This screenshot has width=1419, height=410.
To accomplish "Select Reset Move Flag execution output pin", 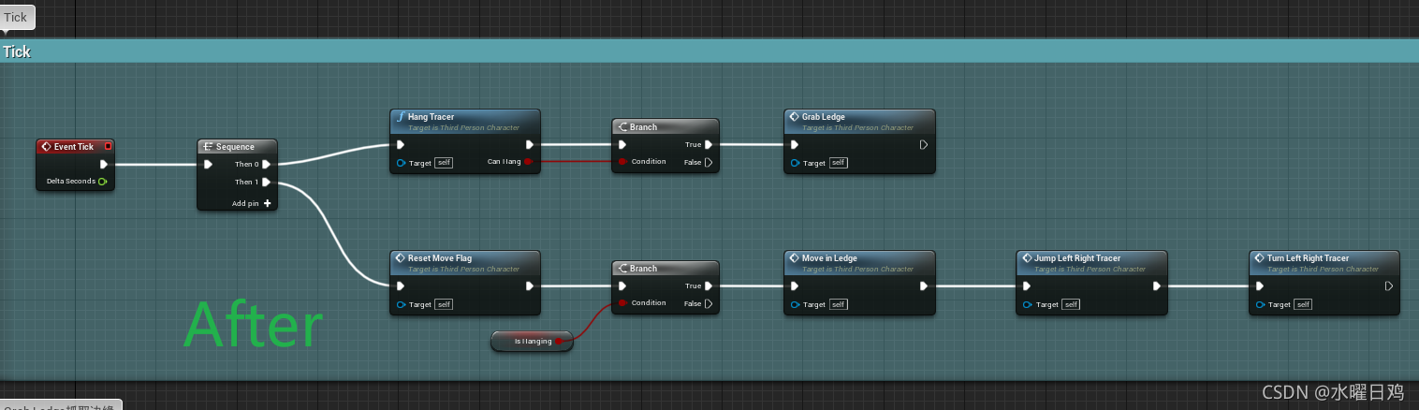I will coord(529,286).
